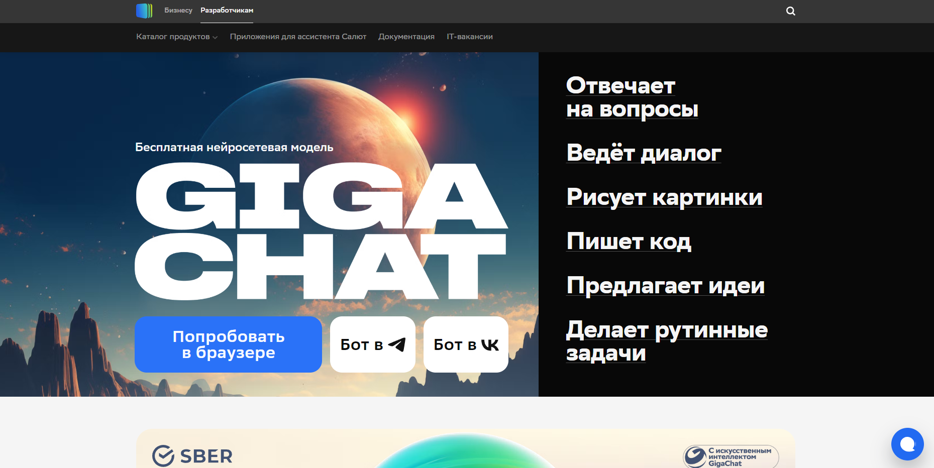Viewport: 934px width, 468px height.
Task: Click the Бесплатная нейросетевая модель text
Action: pos(234,147)
